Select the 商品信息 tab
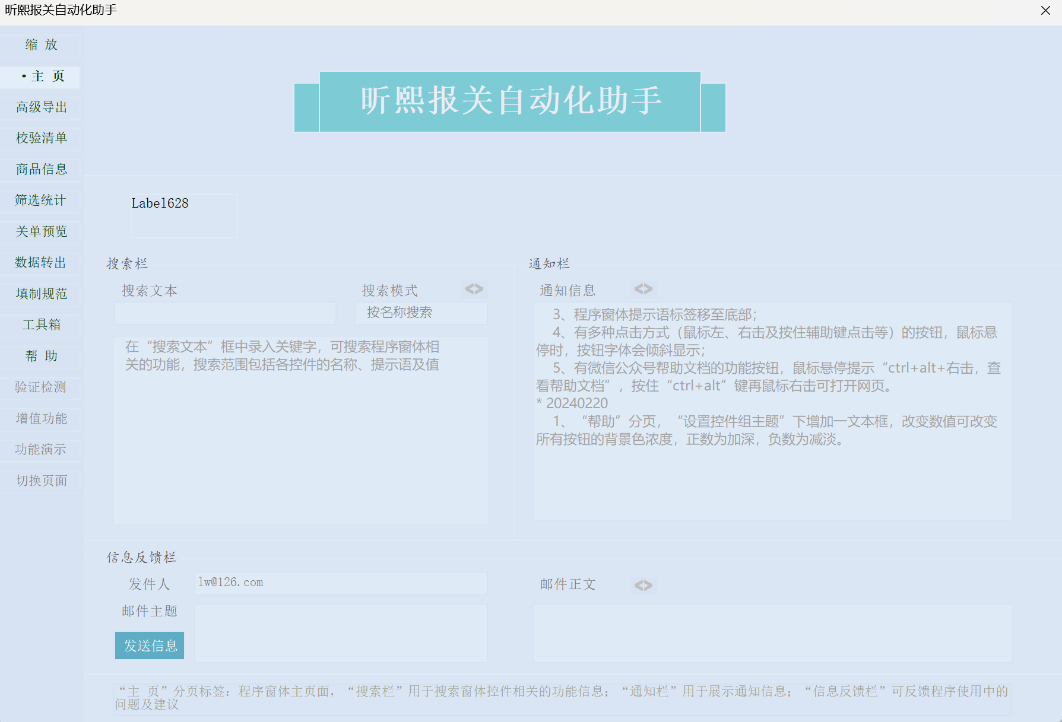The width and height of the screenshot is (1062, 722). click(41, 170)
